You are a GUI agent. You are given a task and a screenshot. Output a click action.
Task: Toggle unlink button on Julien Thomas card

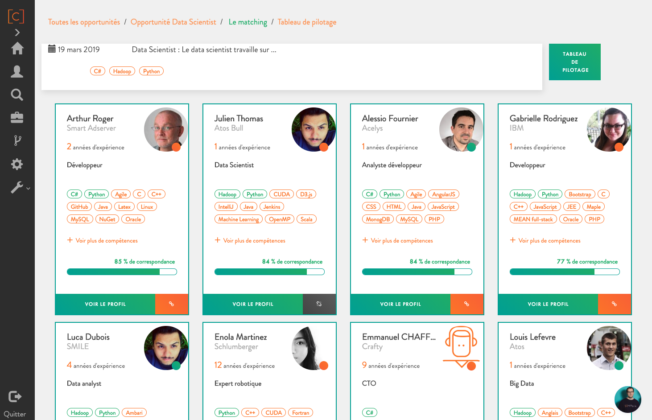(319, 304)
